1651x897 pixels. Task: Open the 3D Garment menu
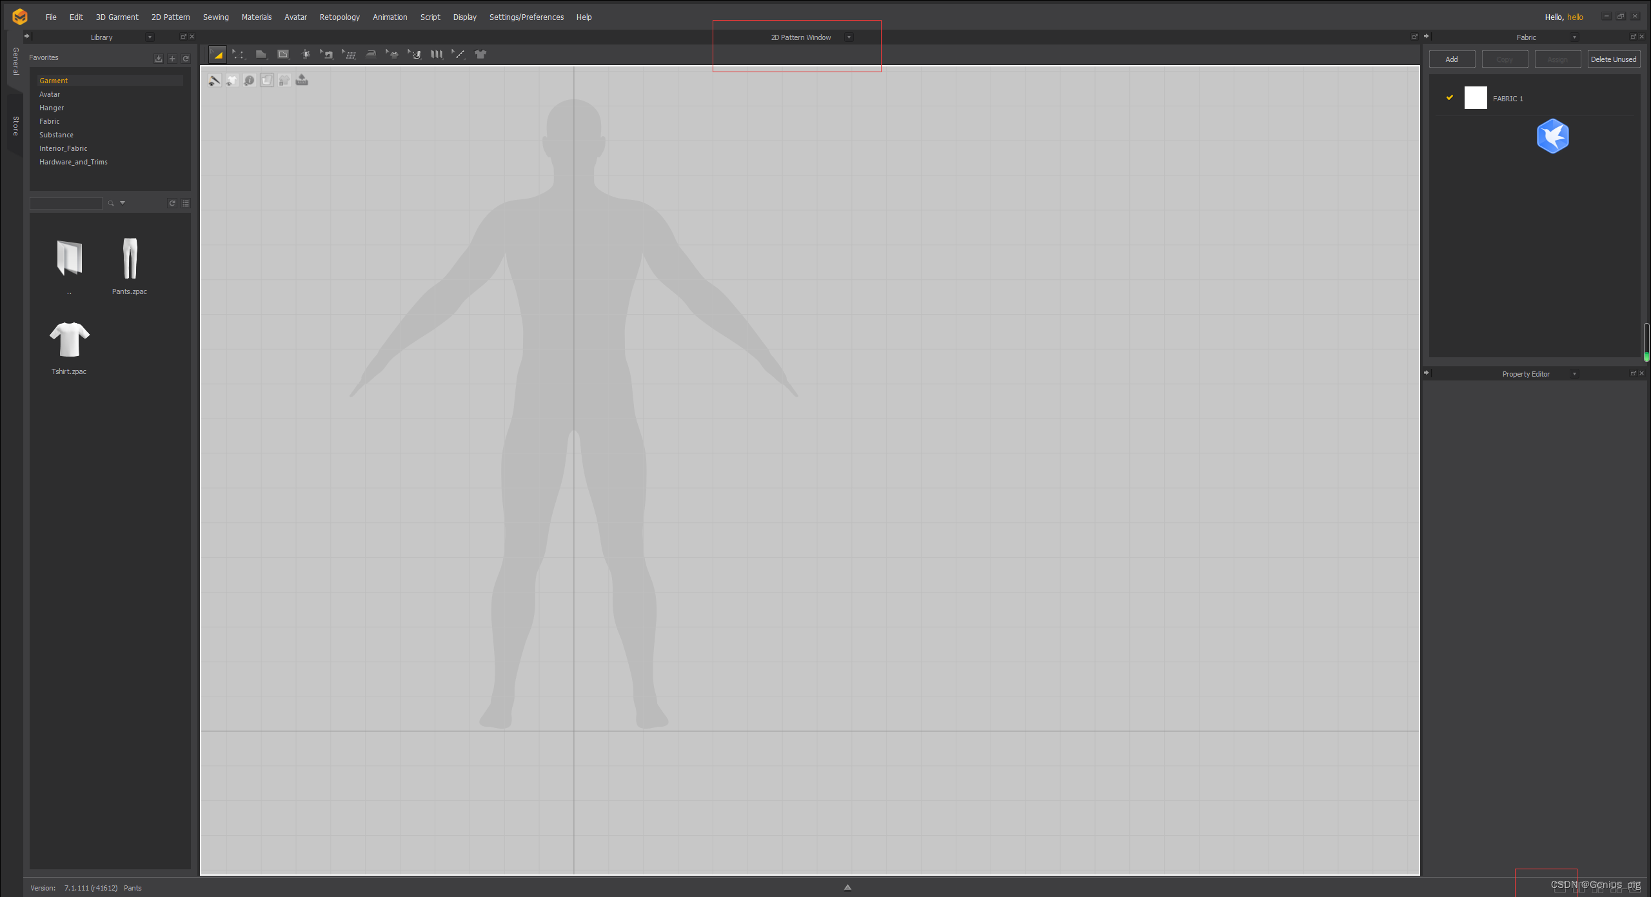coord(117,17)
